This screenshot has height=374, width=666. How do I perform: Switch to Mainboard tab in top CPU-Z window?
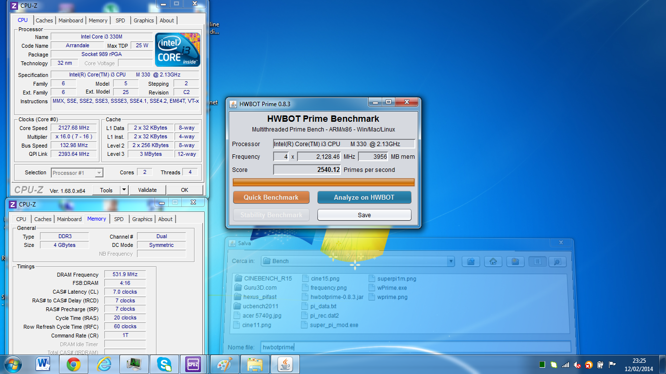click(71, 20)
